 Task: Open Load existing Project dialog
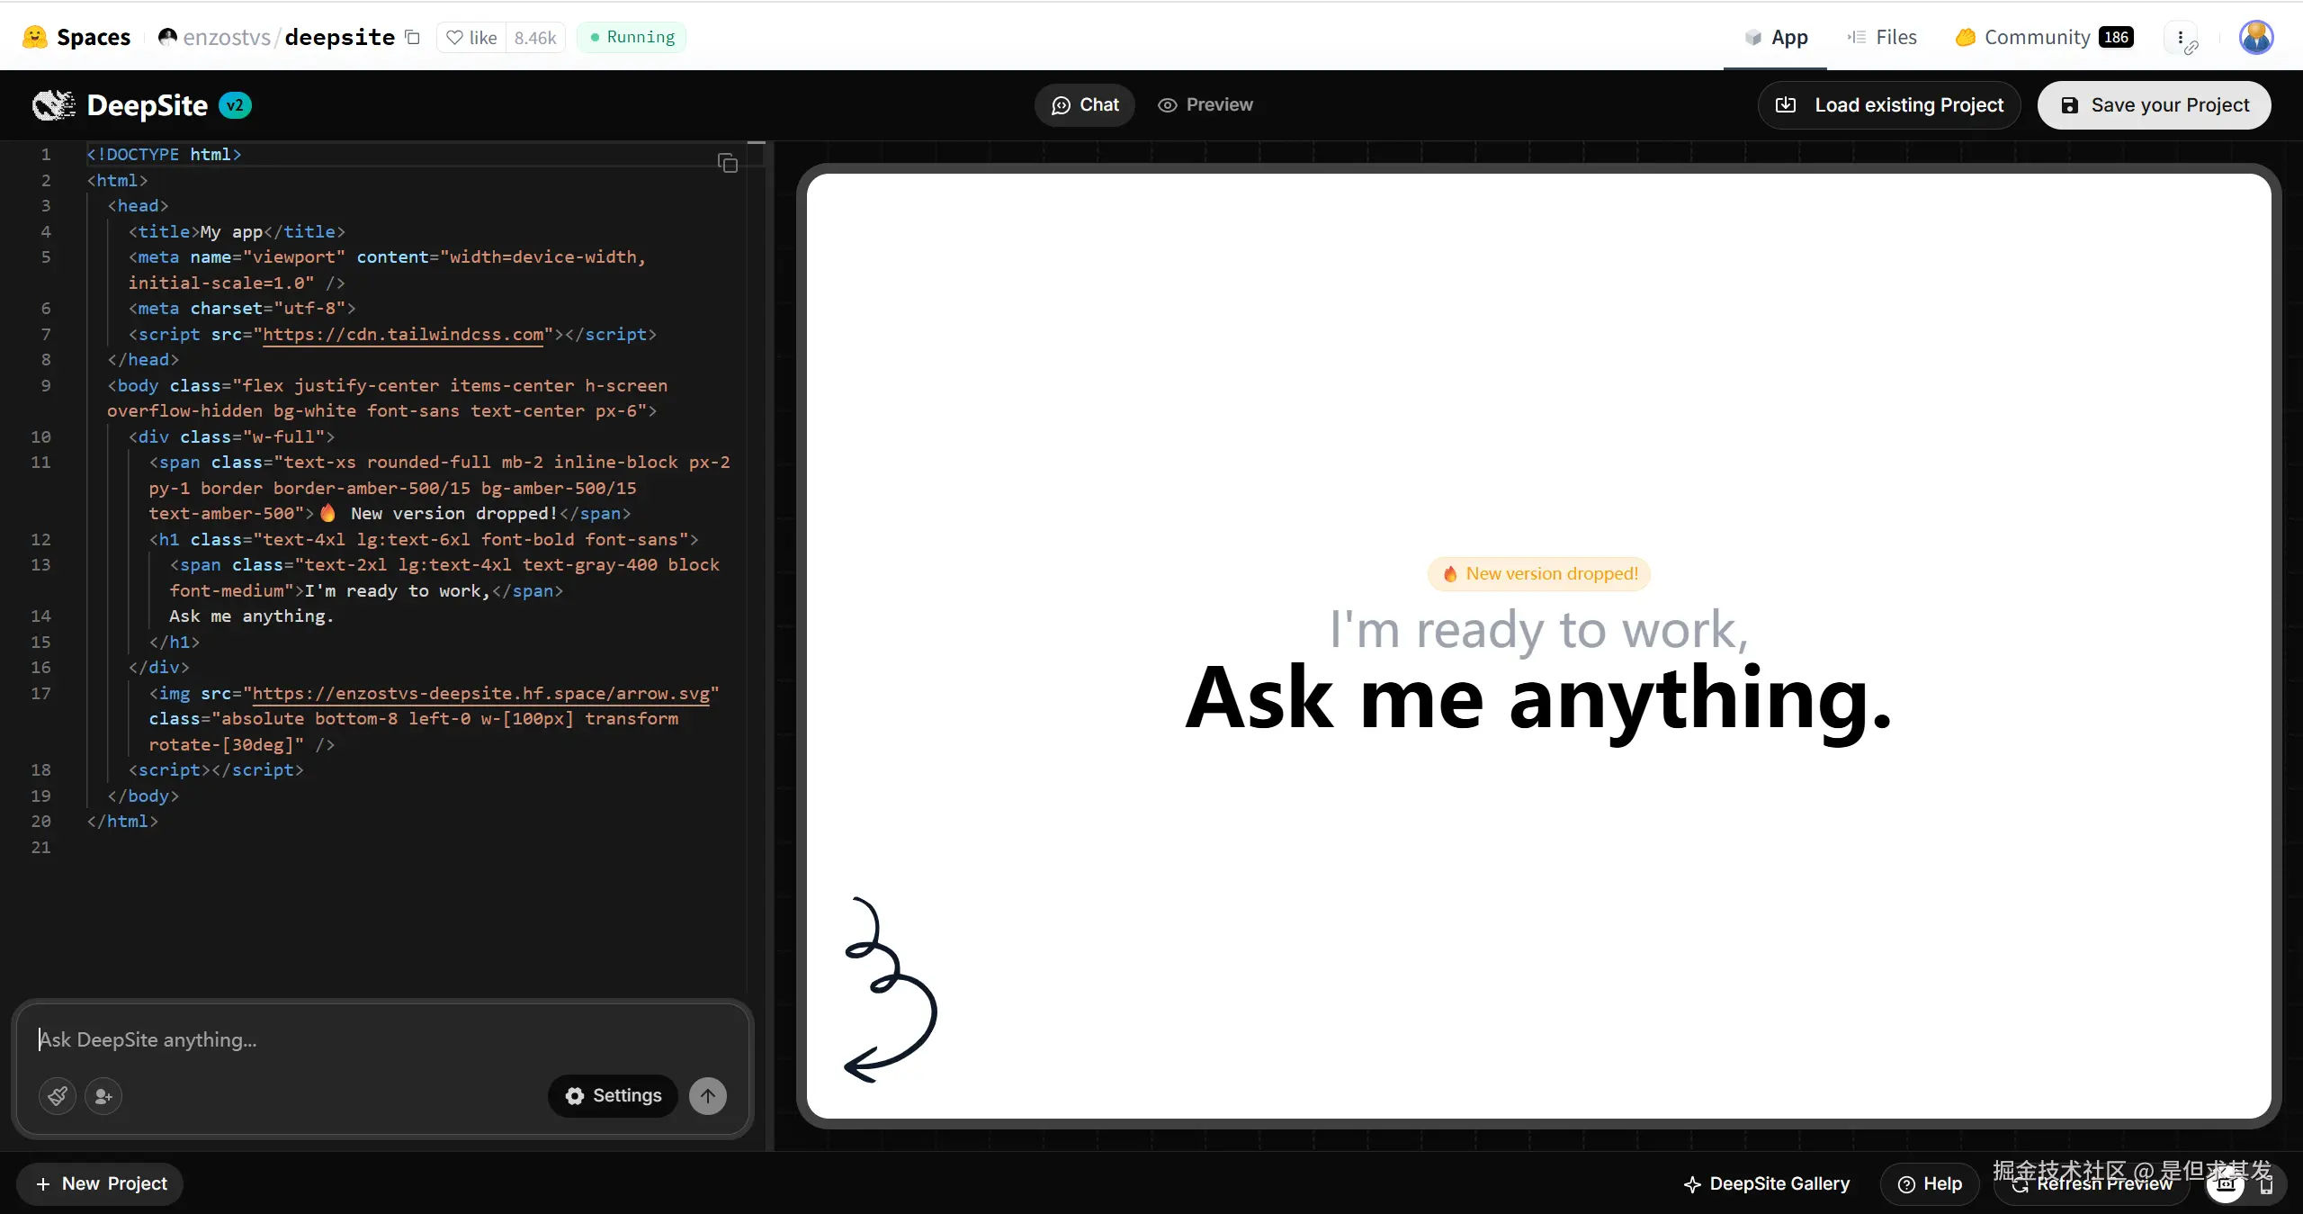click(x=1889, y=105)
